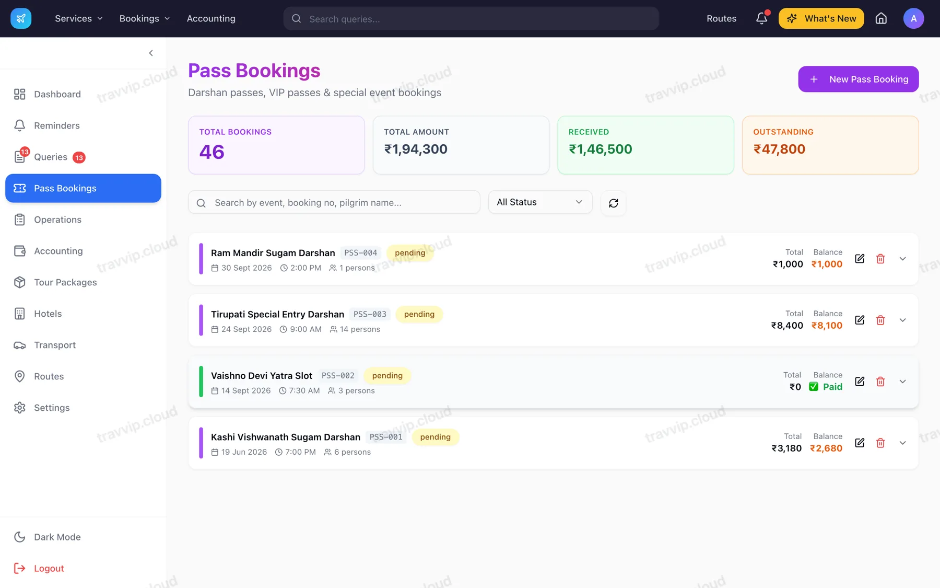This screenshot has width=940, height=588.
Task: Click the Reminders bell icon in sidebar
Action: pos(20,125)
